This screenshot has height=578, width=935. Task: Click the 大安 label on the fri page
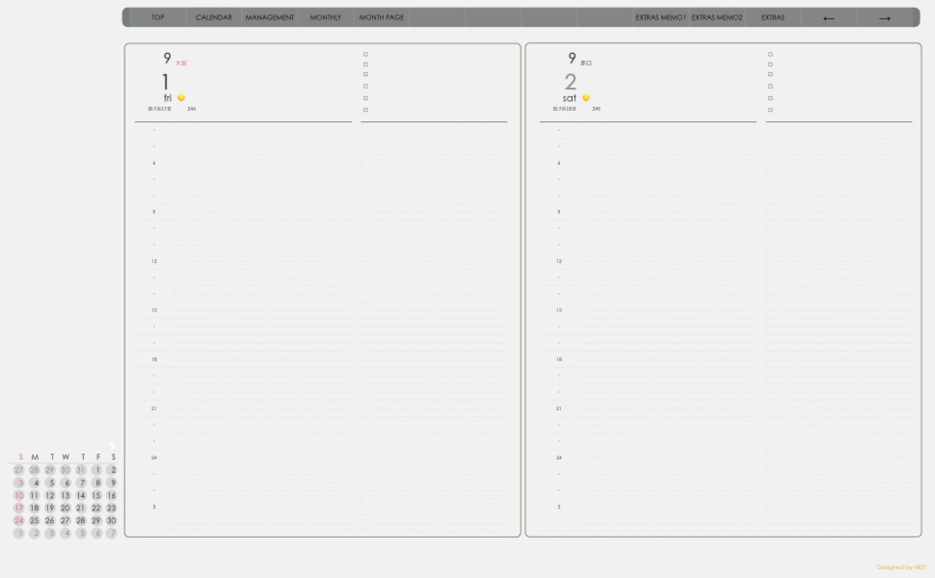coord(181,63)
